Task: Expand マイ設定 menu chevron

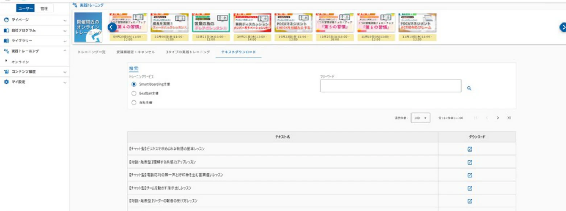Action: [65, 82]
